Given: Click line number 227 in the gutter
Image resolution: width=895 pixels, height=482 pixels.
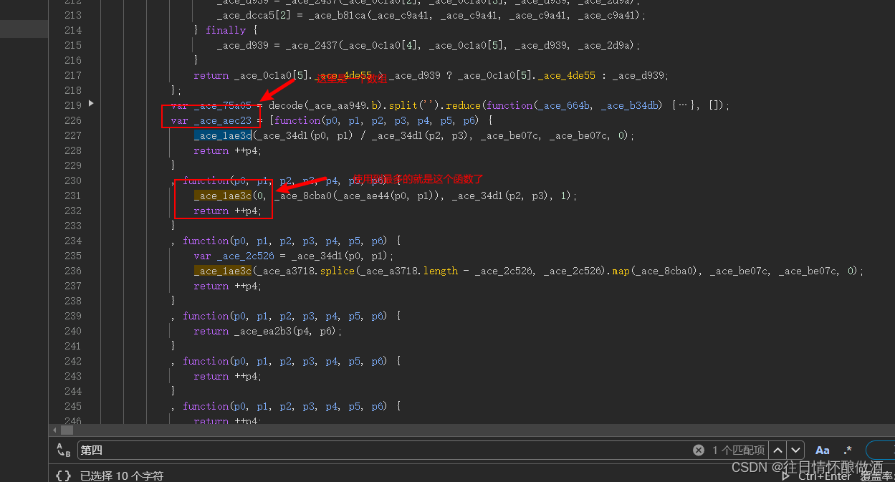Looking at the screenshot, I should coord(73,135).
